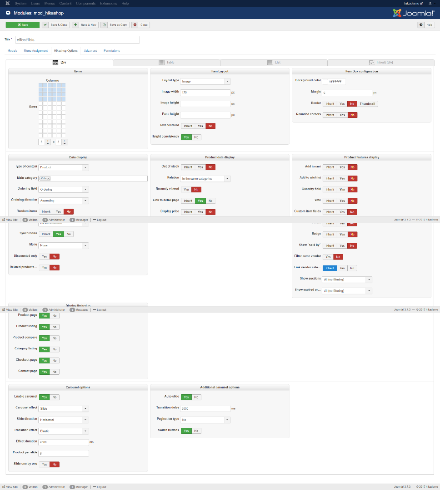Click into the Title input field
This screenshot has width=440, height=490.
(x=77, y=39)
